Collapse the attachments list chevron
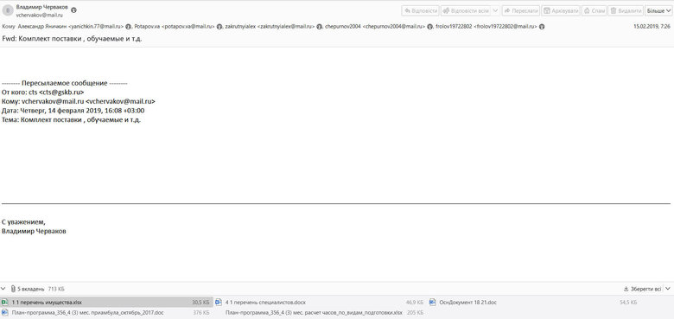 click(x=3, y=289)
